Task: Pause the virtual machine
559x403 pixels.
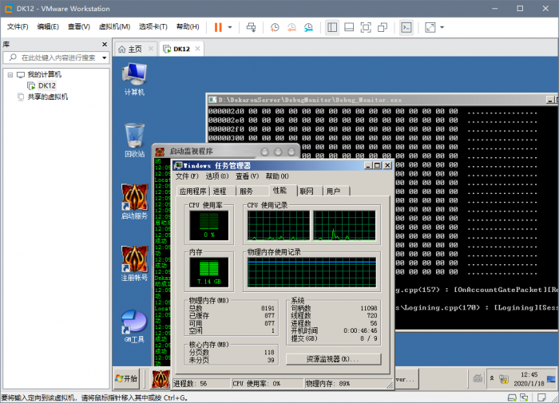Action: click(x=218, y=27)
